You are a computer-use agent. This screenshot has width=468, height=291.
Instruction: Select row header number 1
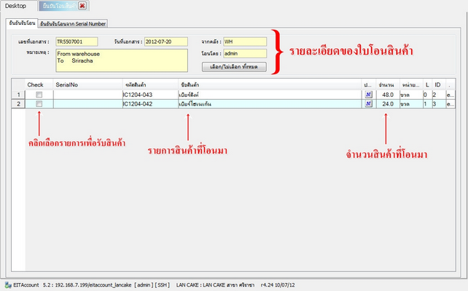(x=18, y=95)
